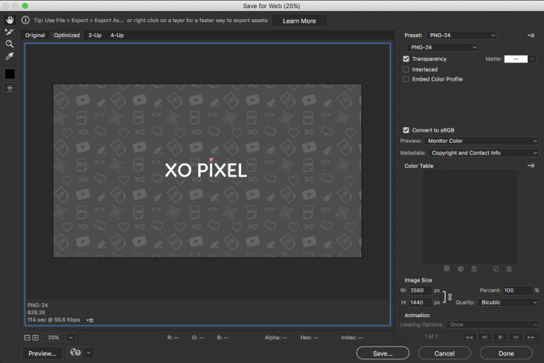Open the Quality Bicubic dropdown
This screenshot has width=544, height=363.
(509, 302)
